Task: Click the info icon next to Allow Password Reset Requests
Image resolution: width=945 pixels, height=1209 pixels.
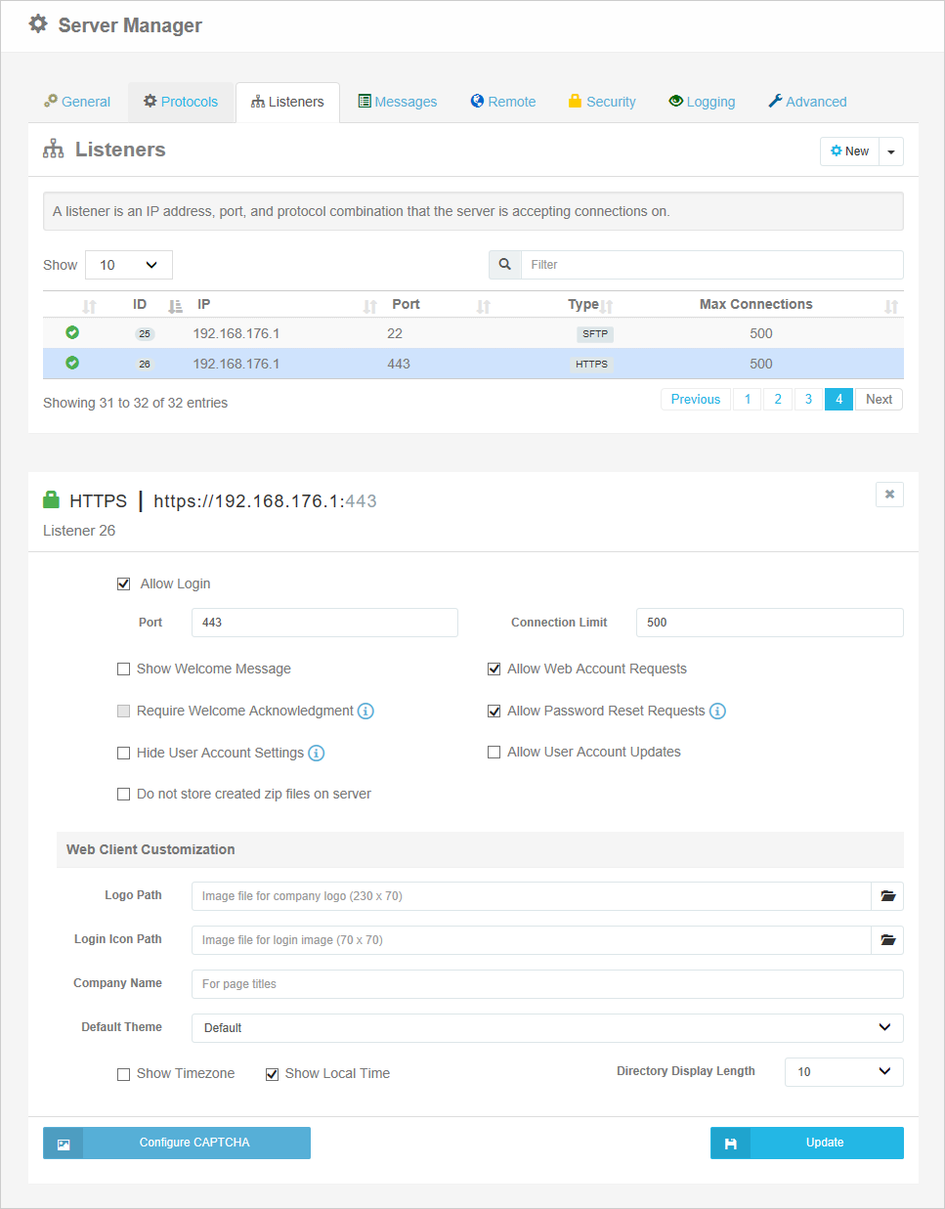Action: click(x=717, y=711)
